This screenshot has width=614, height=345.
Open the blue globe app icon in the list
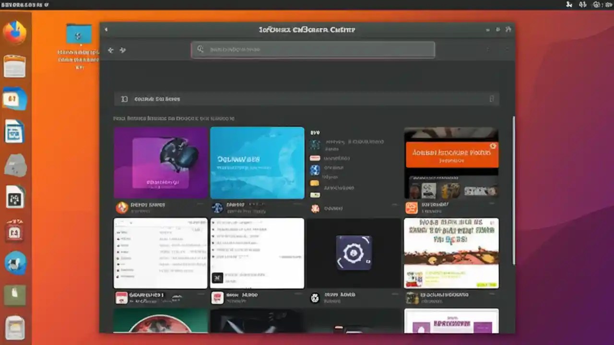(315, 169)
